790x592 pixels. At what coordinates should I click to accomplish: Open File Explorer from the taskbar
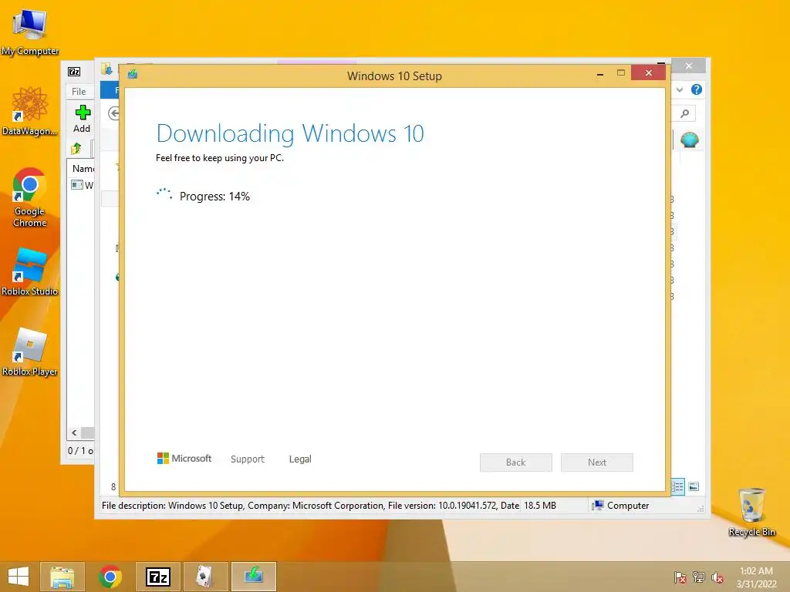(62, 577)
